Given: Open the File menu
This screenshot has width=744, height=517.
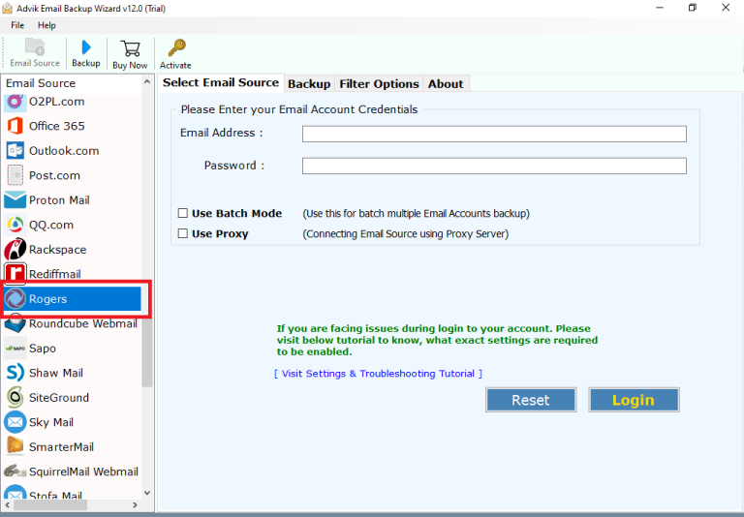Looking at the screenshot, I should coord(17,25).
